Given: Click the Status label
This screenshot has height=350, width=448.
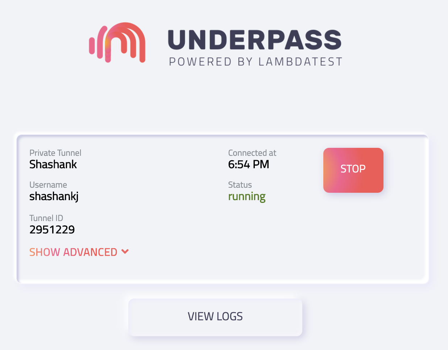Looking at the screenshot, I should [240, 185].
